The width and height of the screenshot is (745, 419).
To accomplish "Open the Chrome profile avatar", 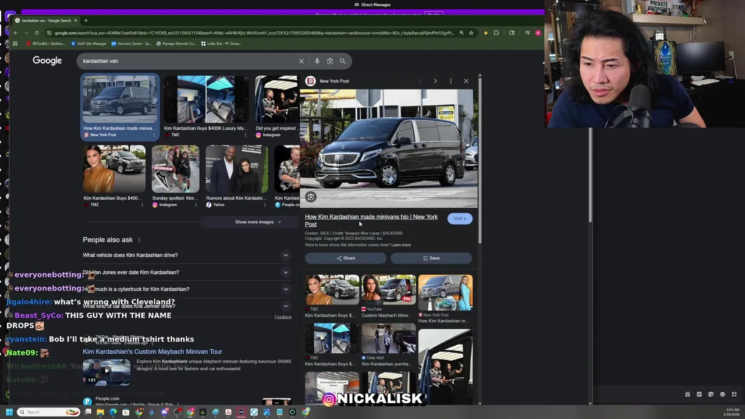I will point(538,33).
